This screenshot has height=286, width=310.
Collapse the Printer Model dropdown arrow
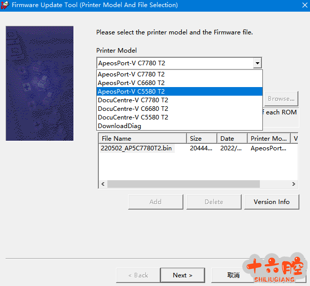(257, 63)
